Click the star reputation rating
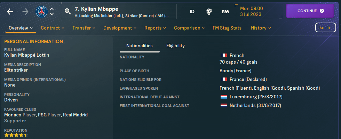 click(x=16, y=135)
